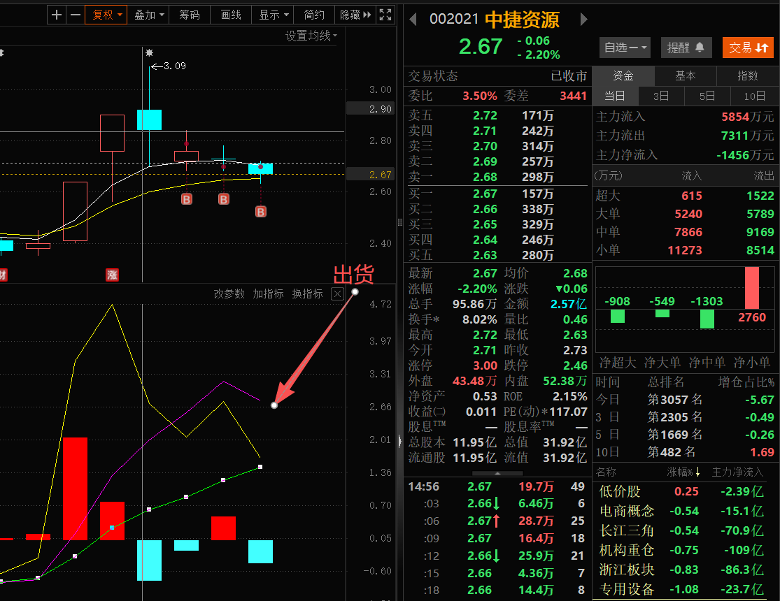Image resolution: width=780 pixels, height=601 pixels.
Task: Open 低价股 sector row
Action: tap(681, 492)
